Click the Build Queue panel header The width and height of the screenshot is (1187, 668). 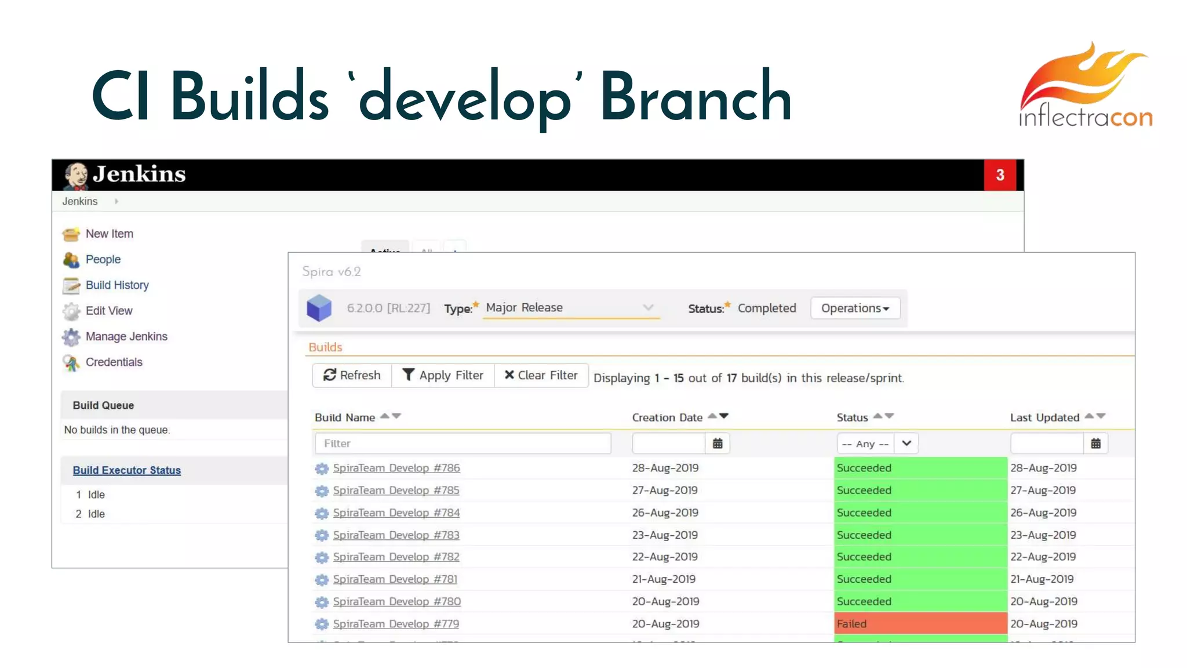click(174, 405)
